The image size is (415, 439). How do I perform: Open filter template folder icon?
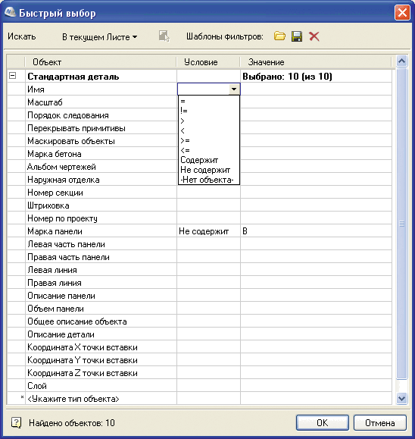click(x=279, y=36)
